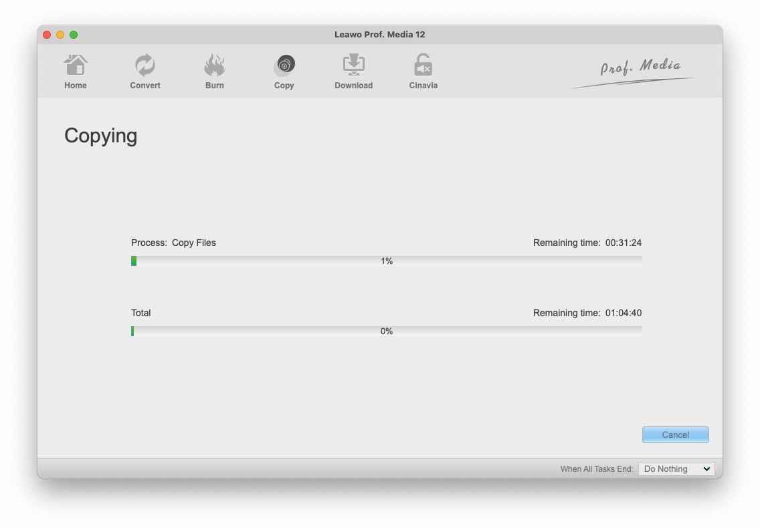Click the Process: Copy Files label
The image size is (760, 528).
tap(173, 243)
